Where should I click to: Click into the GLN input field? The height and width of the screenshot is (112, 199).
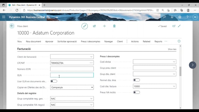(72, 75)
